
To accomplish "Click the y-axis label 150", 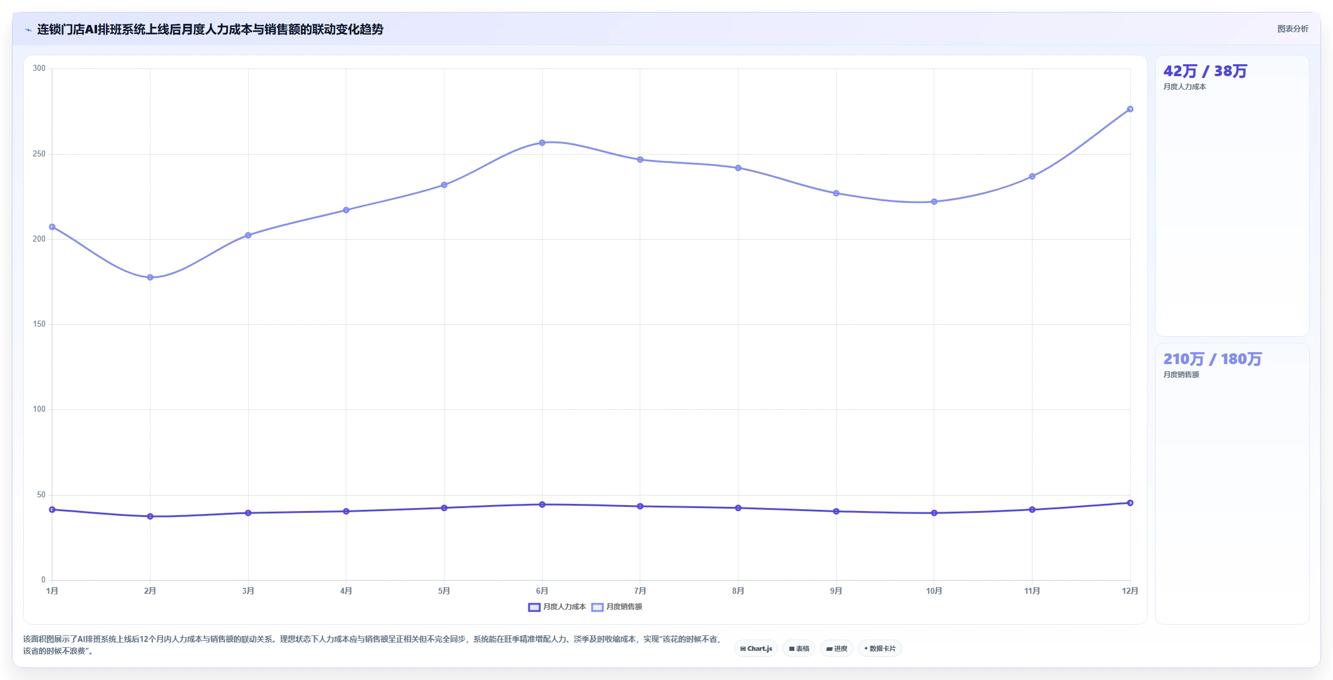I will [39, 324].
